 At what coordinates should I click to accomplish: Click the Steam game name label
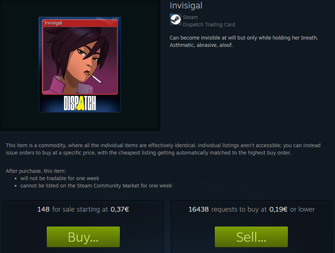pyautogui.click(x=190, y=17)
